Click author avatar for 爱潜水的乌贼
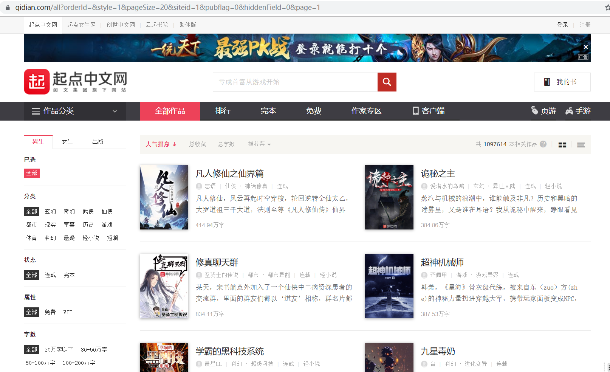Image resolution: width=610 pixels, height=372 pixels. (x=424, y=186)
